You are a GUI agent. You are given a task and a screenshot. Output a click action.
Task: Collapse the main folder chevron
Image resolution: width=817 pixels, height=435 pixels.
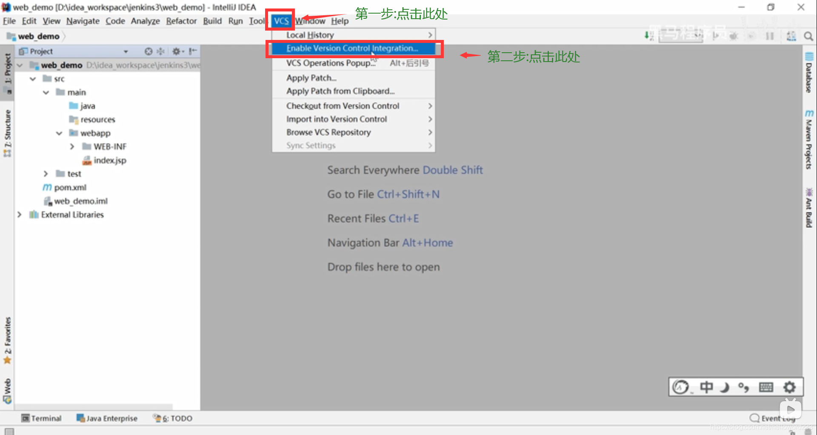coord(46,93)
